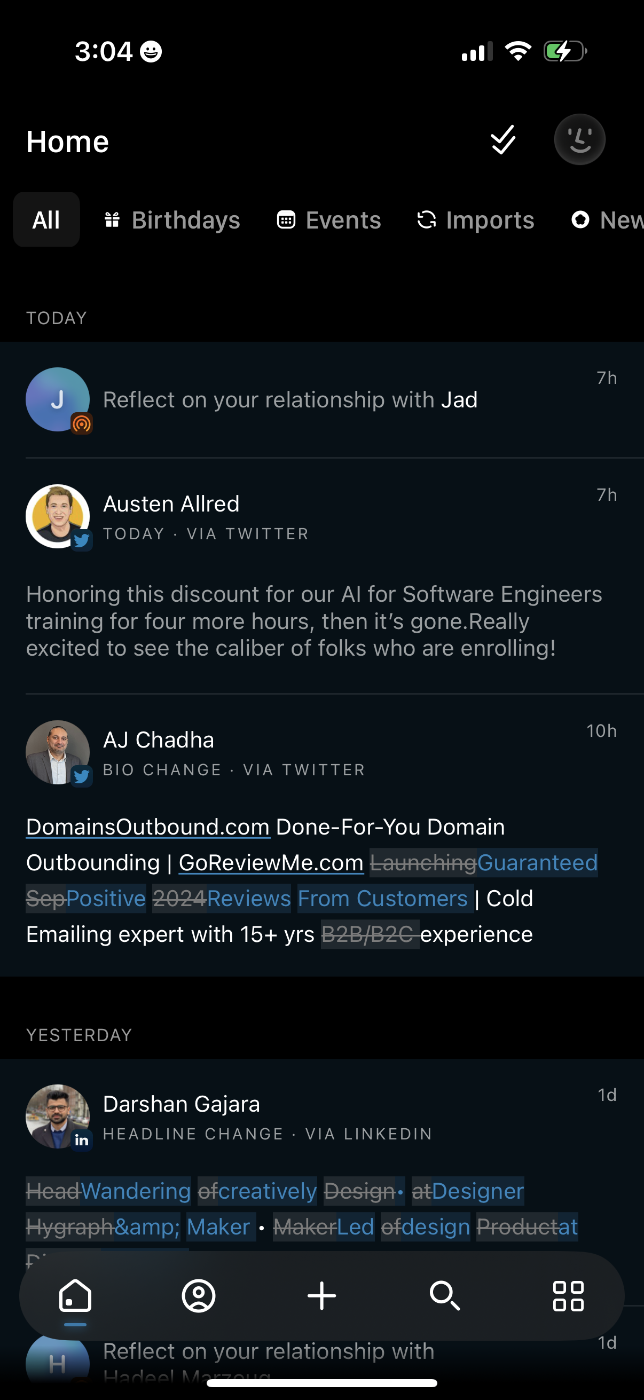This screenshot has height=1400, width=644.
Task: Select the All filter tab
Action: coord(46,220)
